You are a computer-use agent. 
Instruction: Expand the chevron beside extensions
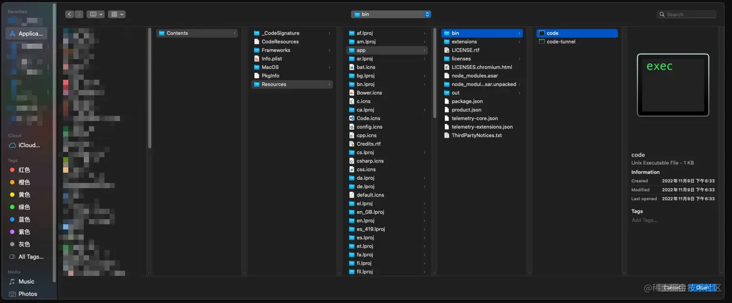pos(519,42)
